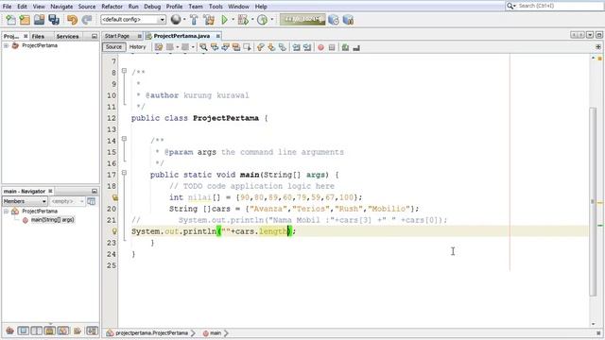Click the New Project toolbar icon
Viewport: 605px width, 340px height.
coord(25,20)
